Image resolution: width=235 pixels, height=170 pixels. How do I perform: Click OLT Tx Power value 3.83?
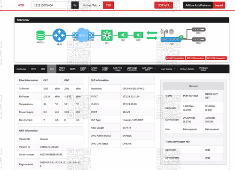(x=46, y=89)
